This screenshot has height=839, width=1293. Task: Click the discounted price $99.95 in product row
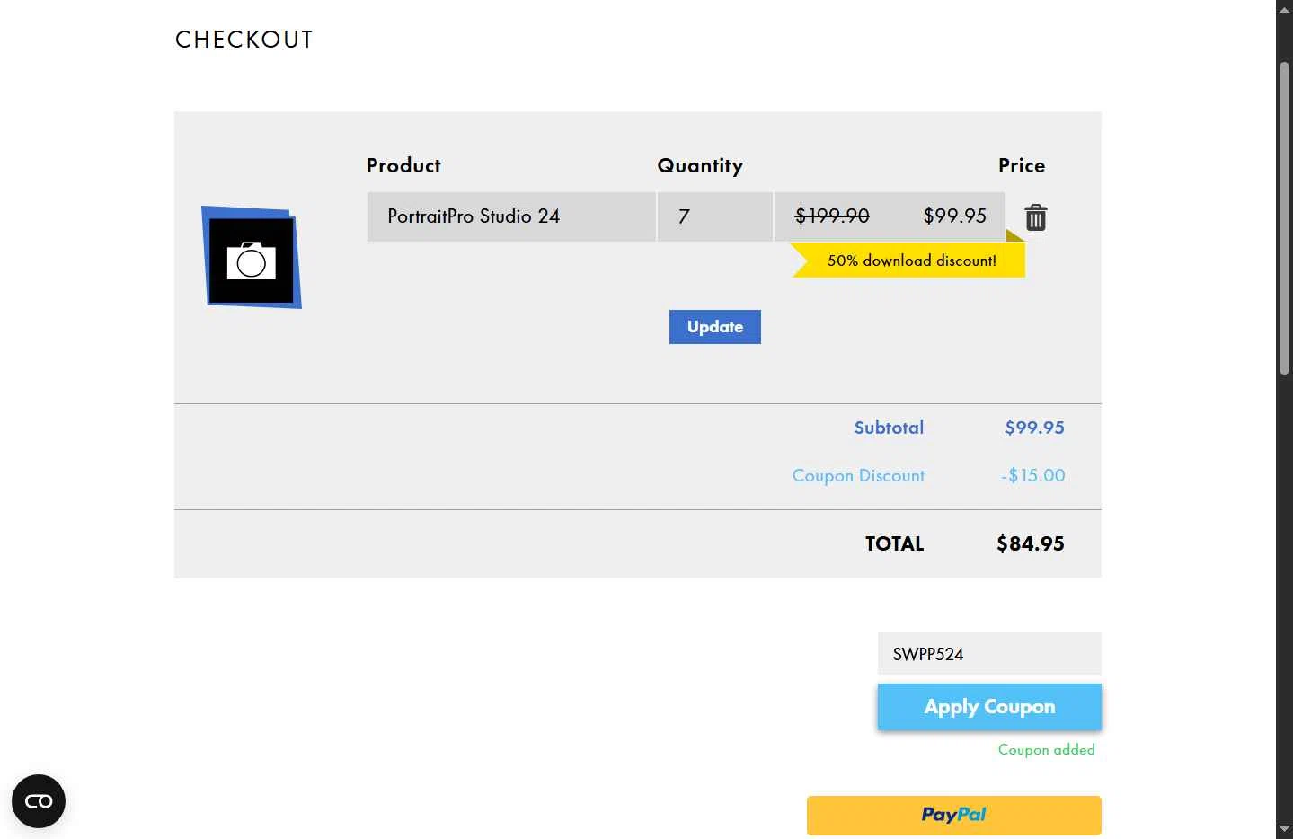pos(955,216)
